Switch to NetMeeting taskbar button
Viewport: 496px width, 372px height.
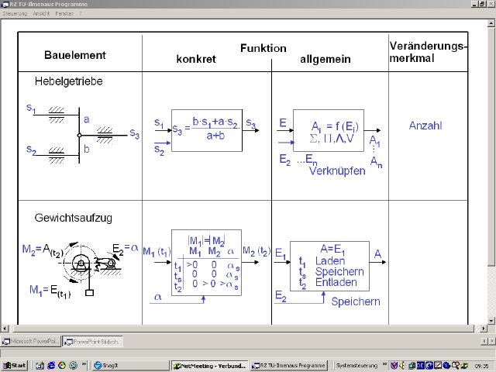[209, 365]
